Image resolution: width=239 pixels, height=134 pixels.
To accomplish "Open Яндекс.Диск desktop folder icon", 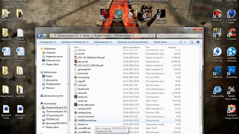I will click(x=6, y=15).
